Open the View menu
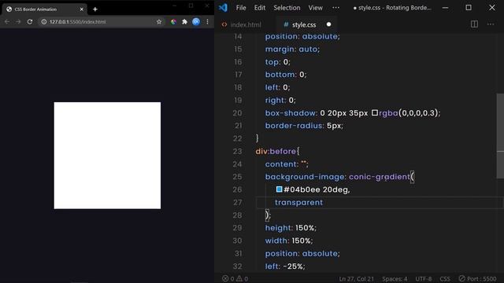 coord(315,8)
